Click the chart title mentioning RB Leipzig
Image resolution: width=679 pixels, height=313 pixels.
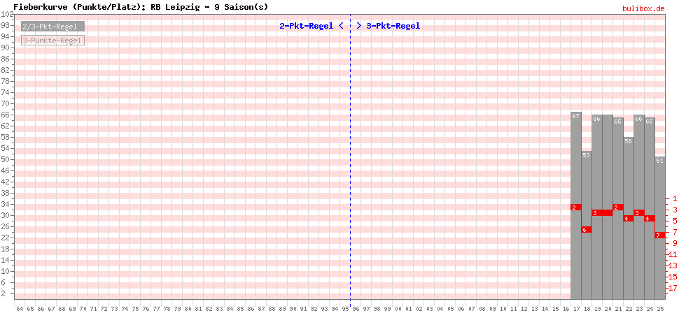[x=140, y=6]
